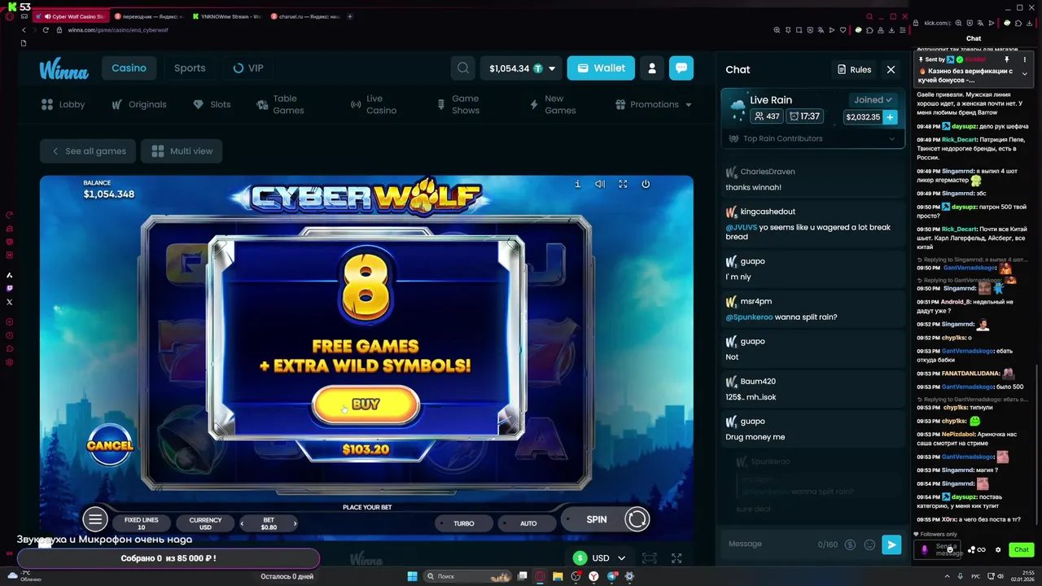Screen dimensions: 1042x586
Task: Open the chat Rules
Action: tap(854, 69)
